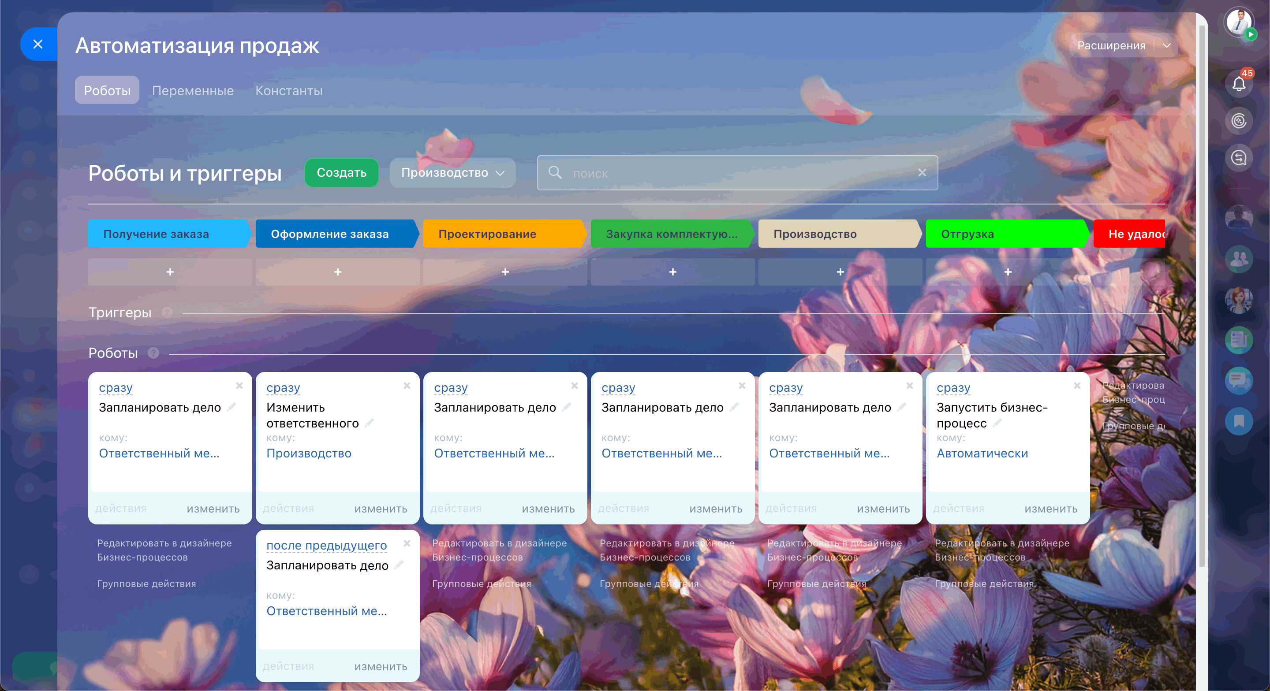
Task: Open the Расширения dropdown arrow
Action: coord(1166,45)
